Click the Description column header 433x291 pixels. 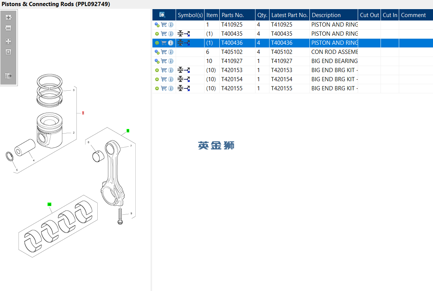click(326, 15)
